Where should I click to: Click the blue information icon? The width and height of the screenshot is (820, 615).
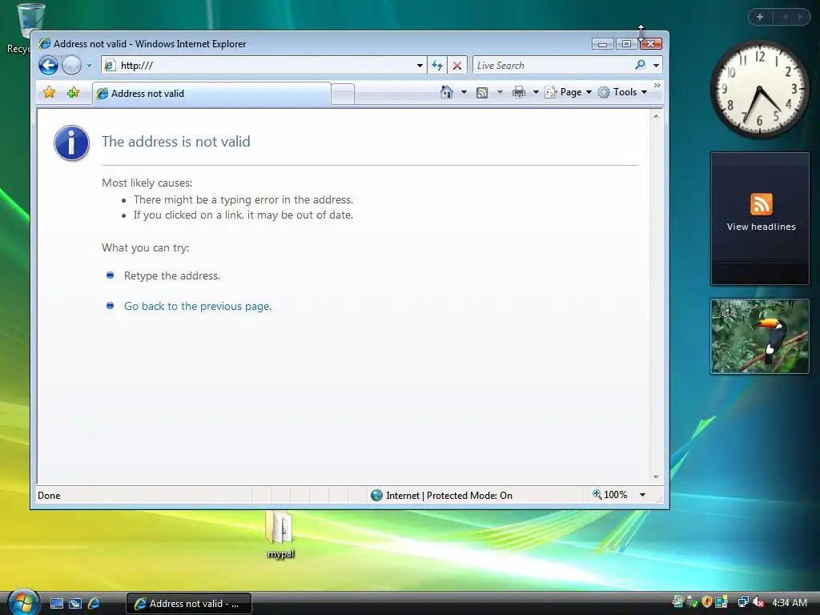[71, 143]
